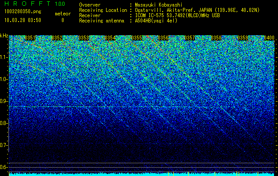Click the meteor count value 8
The image size is (278, 176).
[63, 20]
